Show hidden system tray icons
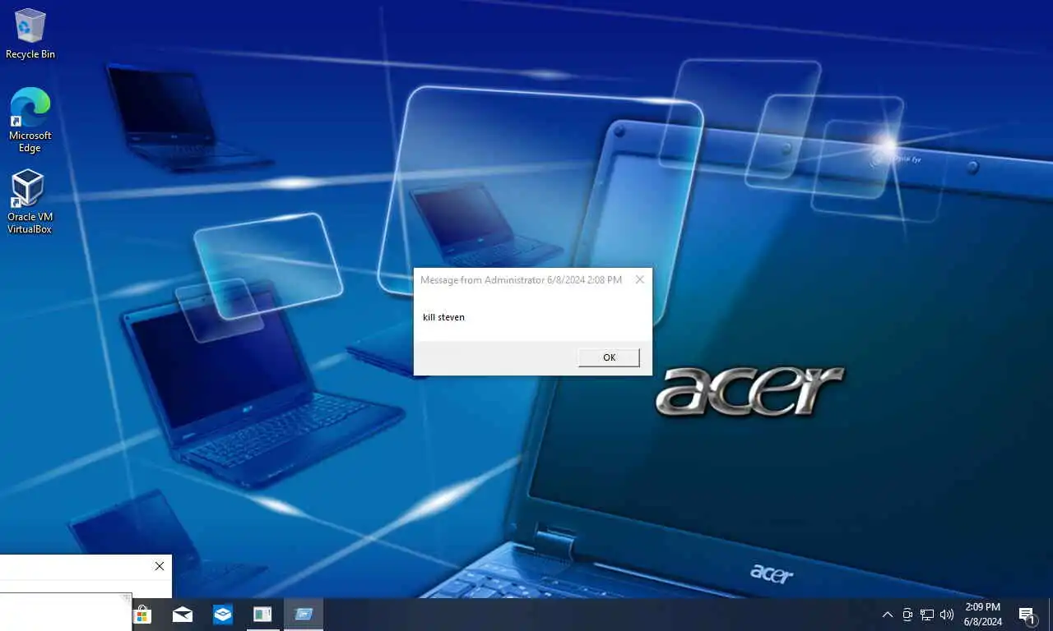1053x631 pixels. tap(887, 615)
